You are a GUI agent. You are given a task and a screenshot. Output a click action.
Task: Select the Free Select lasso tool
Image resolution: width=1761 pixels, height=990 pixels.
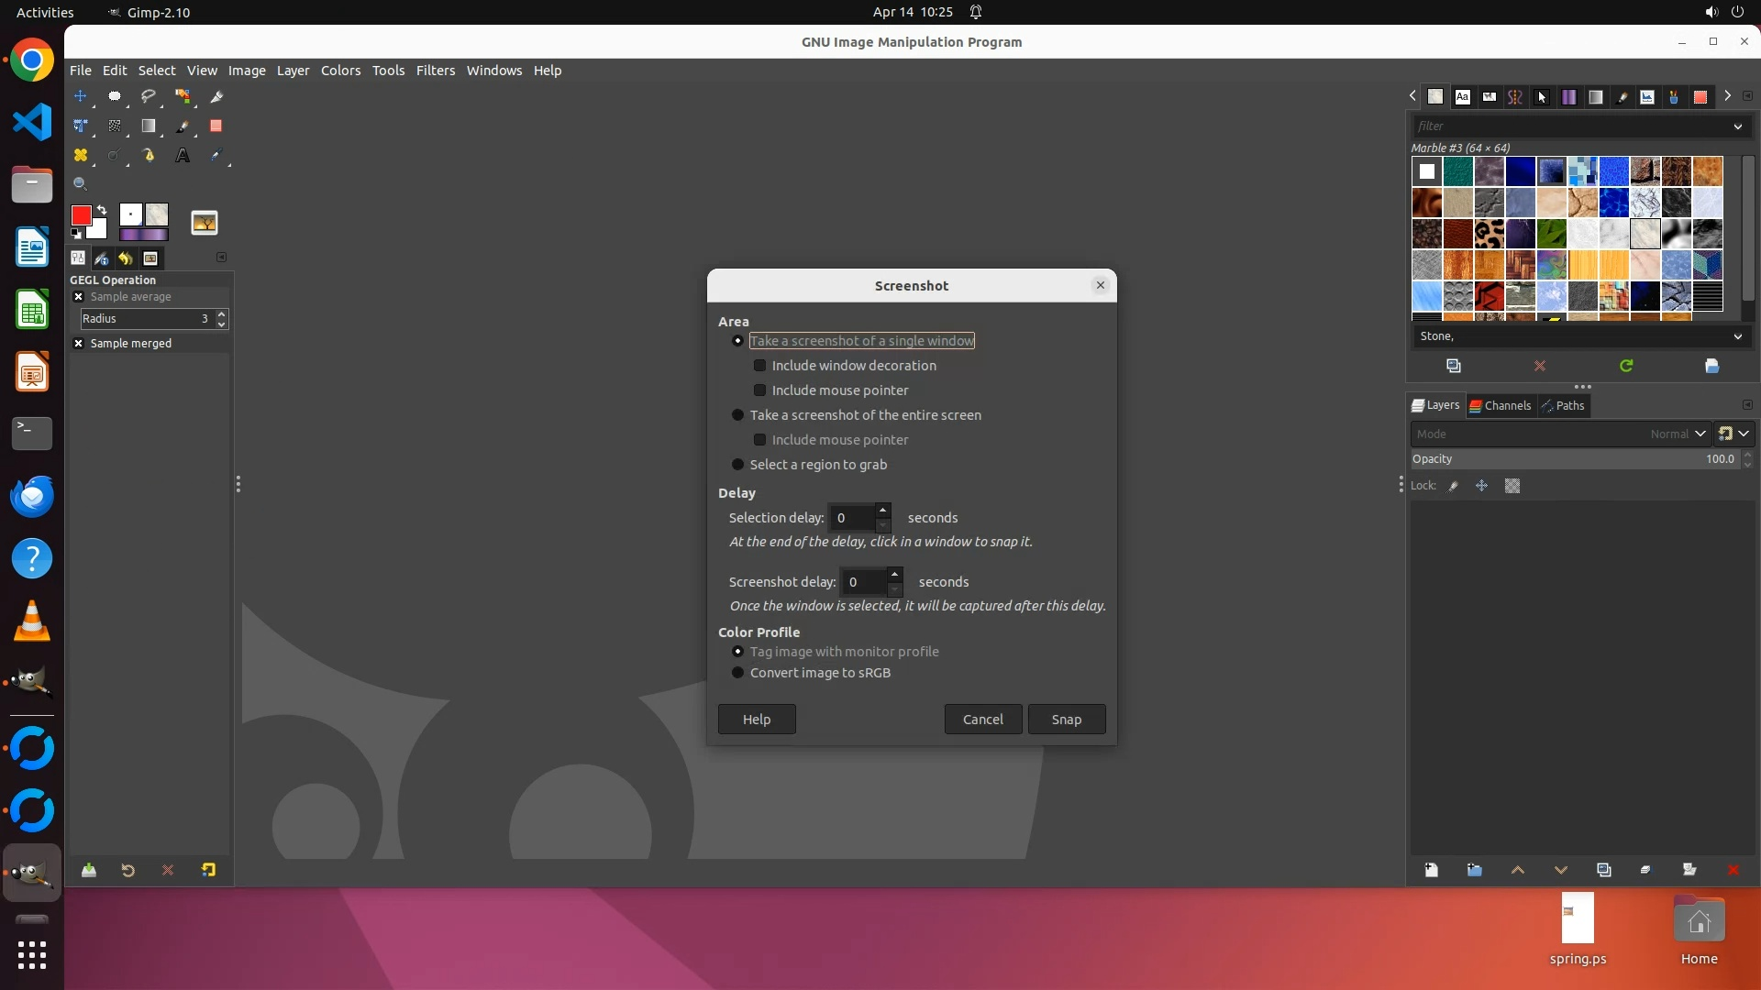point(149,96)
